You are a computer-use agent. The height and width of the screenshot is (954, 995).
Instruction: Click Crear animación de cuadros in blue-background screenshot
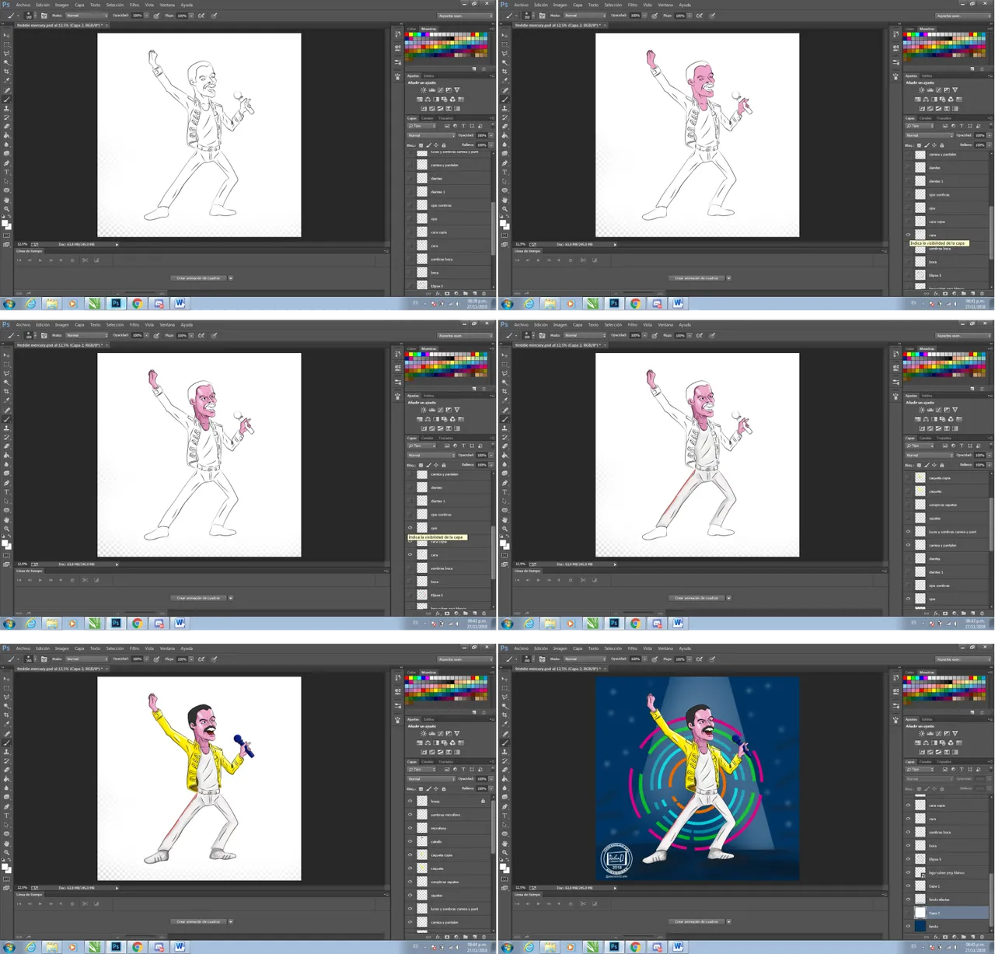(x=696, y=921)
